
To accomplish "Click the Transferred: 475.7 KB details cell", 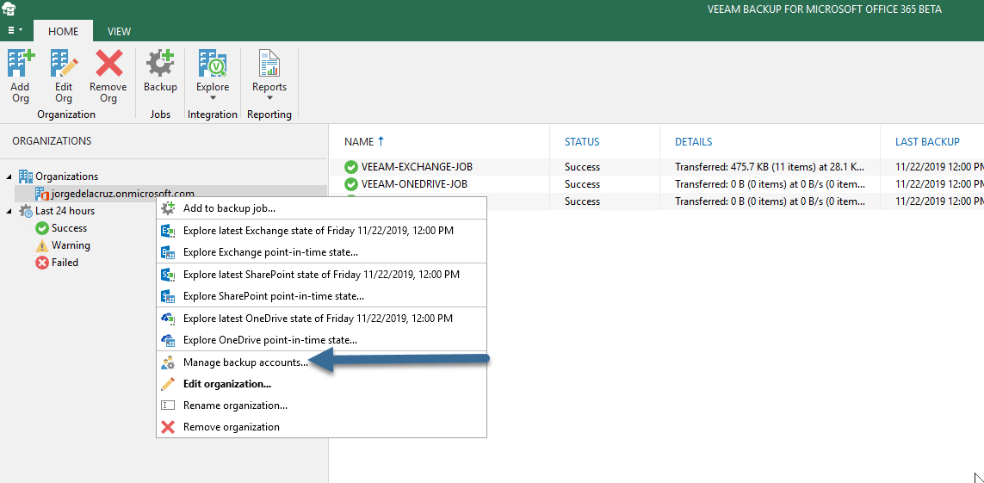I will (x=770, y=167).
